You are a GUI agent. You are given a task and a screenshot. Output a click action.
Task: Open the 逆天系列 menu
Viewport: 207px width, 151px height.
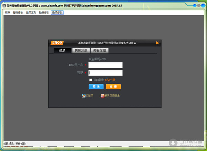31,12
